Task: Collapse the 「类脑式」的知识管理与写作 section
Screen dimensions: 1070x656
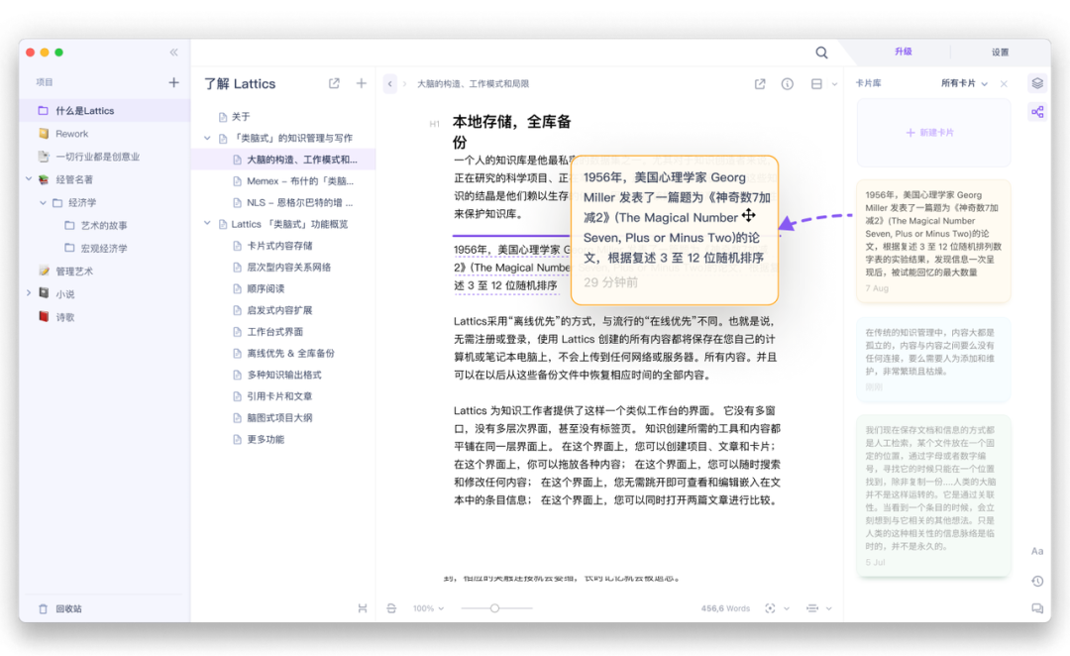Action: click(x=207, y=138)
